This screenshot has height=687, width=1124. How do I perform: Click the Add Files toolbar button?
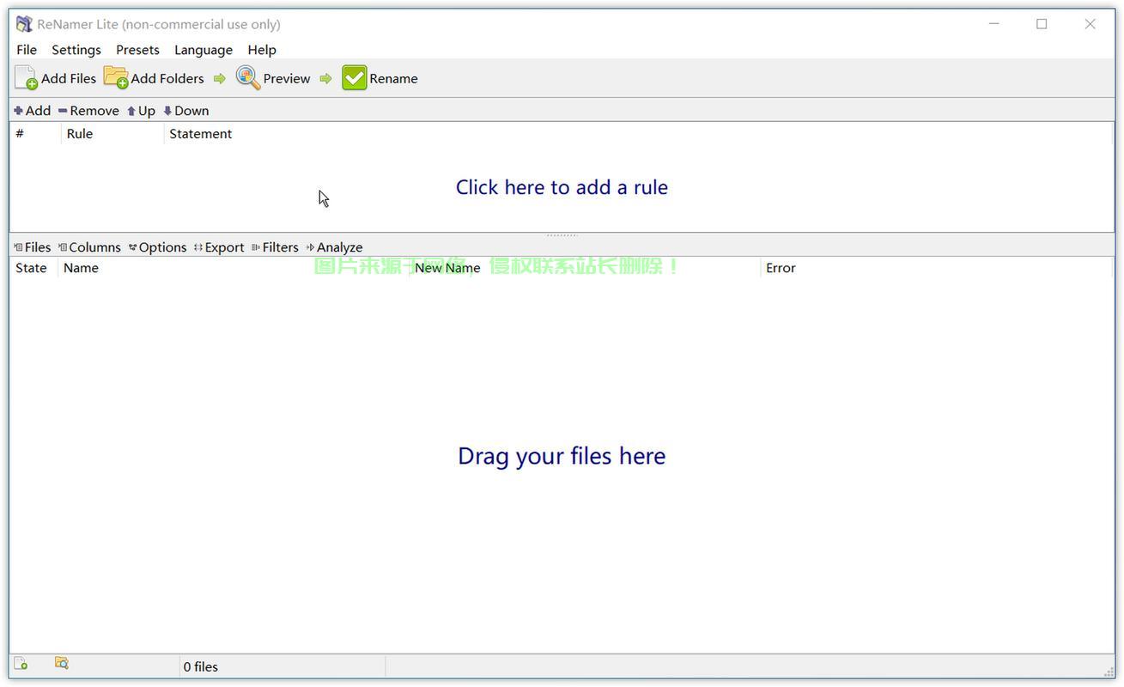pos(56,78)
